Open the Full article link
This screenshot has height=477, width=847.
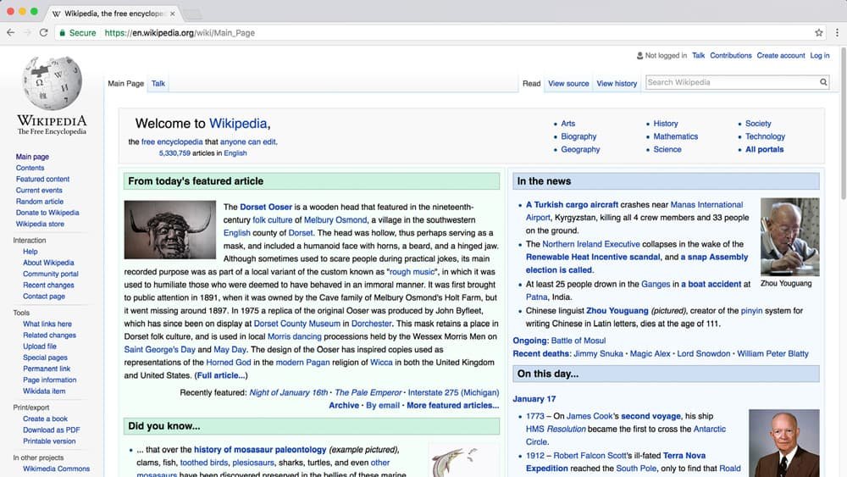[221, 375]
